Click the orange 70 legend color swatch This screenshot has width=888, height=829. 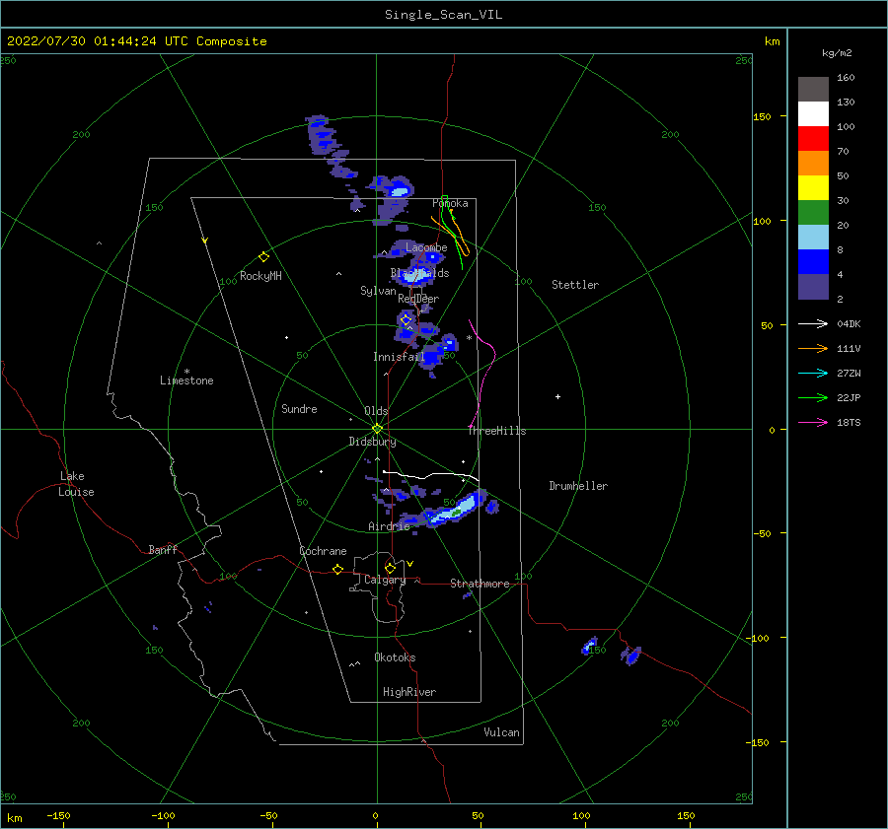pos(813,163)
